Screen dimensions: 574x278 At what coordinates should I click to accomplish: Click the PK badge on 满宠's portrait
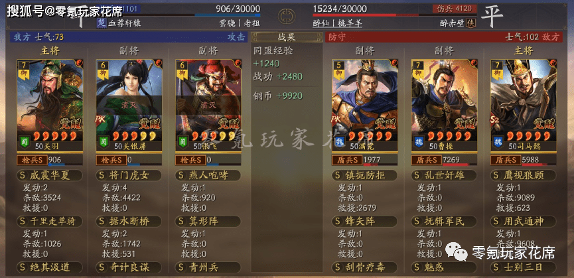click(336, 119)
